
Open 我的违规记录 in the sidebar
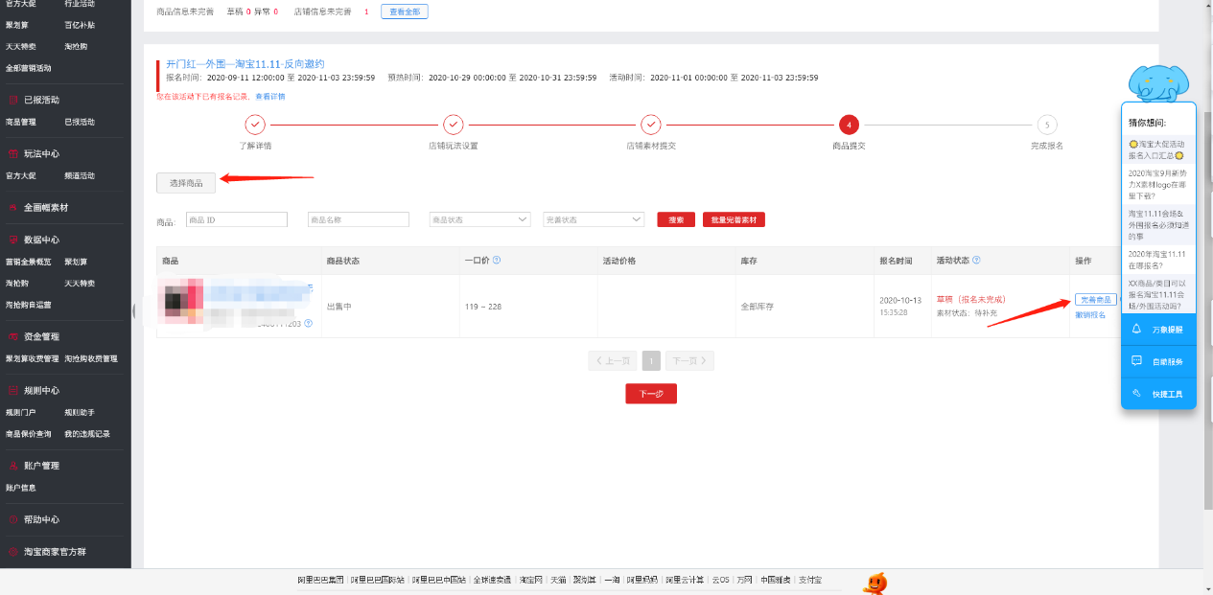click(87, 434)
